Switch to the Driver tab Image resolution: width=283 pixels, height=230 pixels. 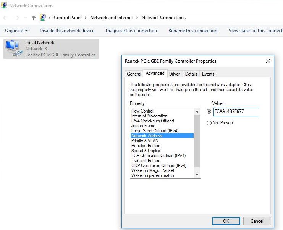pos(175,74)
